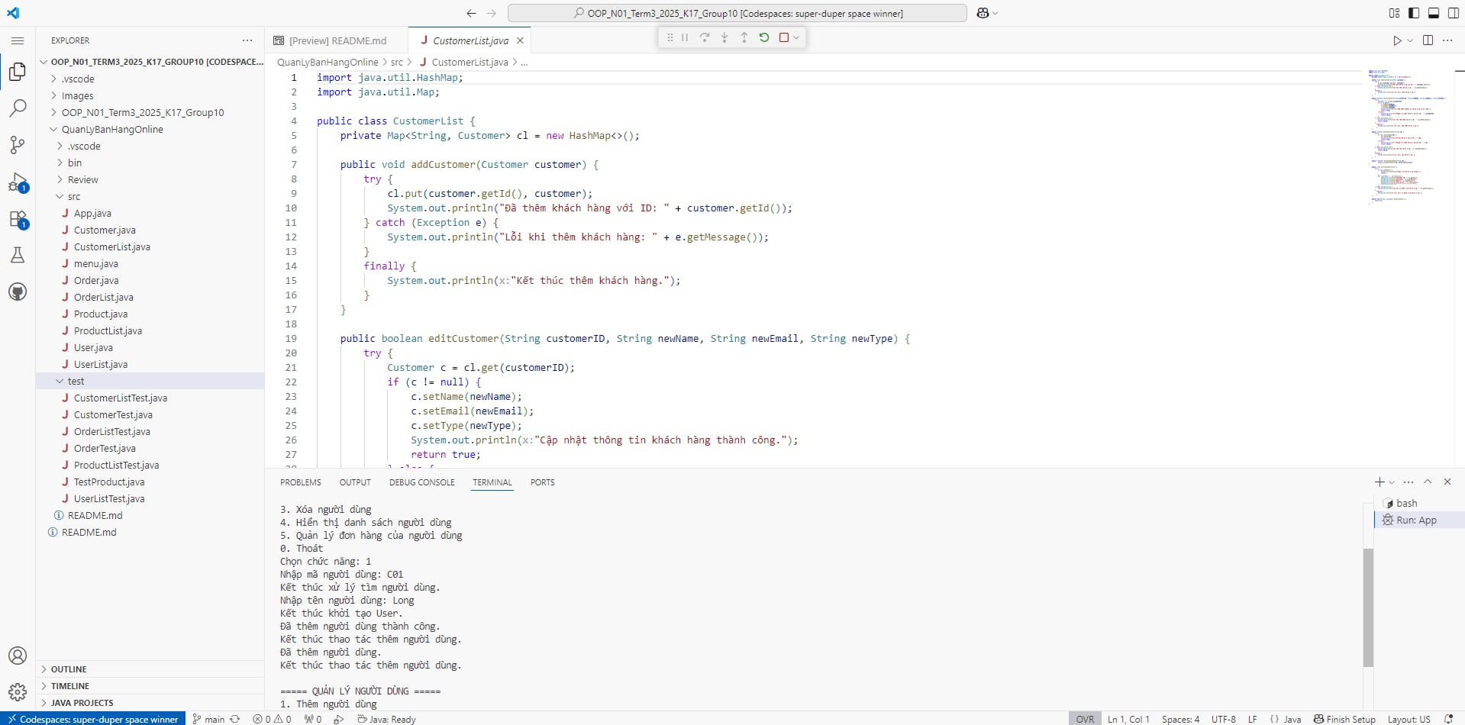The height and width of the screenshot is (725, 1465).
Task: Toggle the bottom panel visibility
Action: 1434,13
